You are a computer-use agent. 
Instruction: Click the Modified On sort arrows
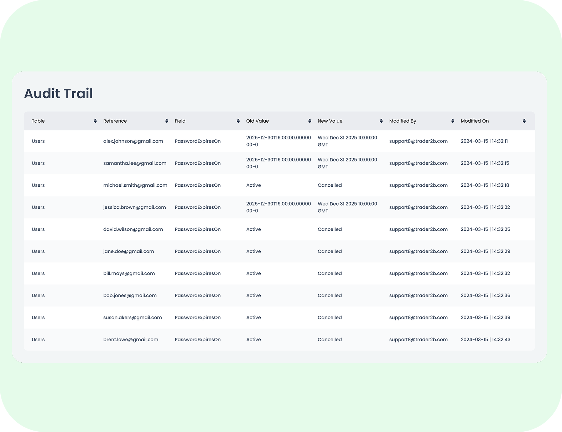(x=524, y=121)
